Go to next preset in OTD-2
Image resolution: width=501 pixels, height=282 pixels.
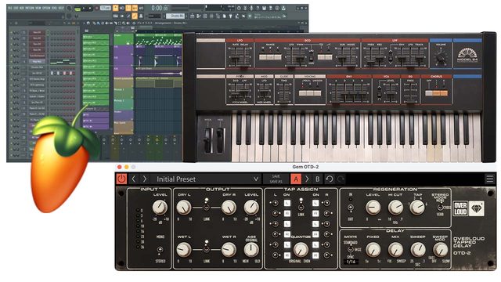[144, 179]
